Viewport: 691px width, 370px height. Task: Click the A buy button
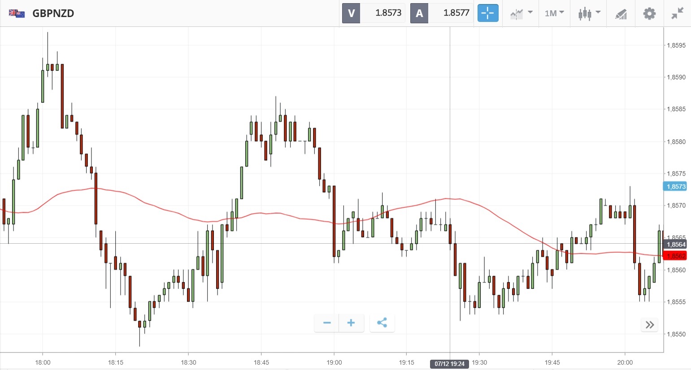(x=419, y=13)
